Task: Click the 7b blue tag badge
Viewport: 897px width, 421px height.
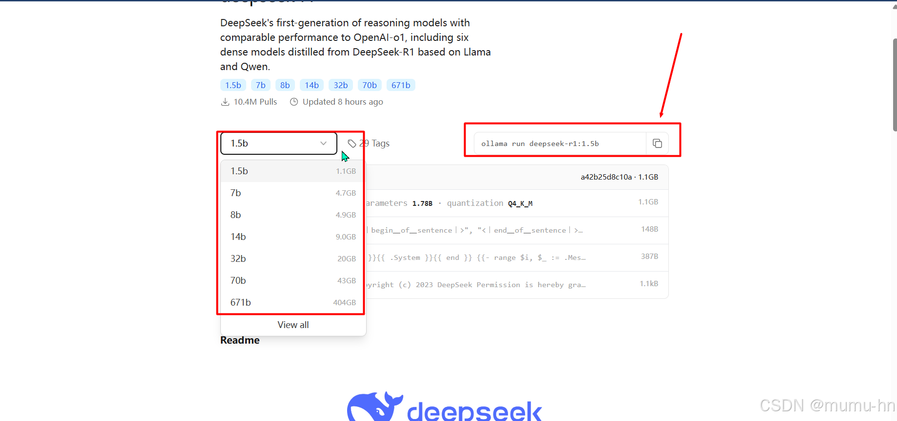Action: (x=261, y=85)
